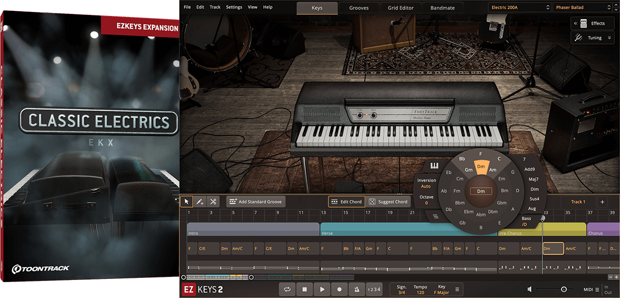Toggle the metronome on or off
This screenshot has width=620, height=298.
(x=357, y=290)
